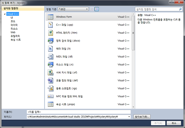Screen dimensions: 185x128
Task: Select the 속성 시트 (.props) icon
Action: [51, 104]
